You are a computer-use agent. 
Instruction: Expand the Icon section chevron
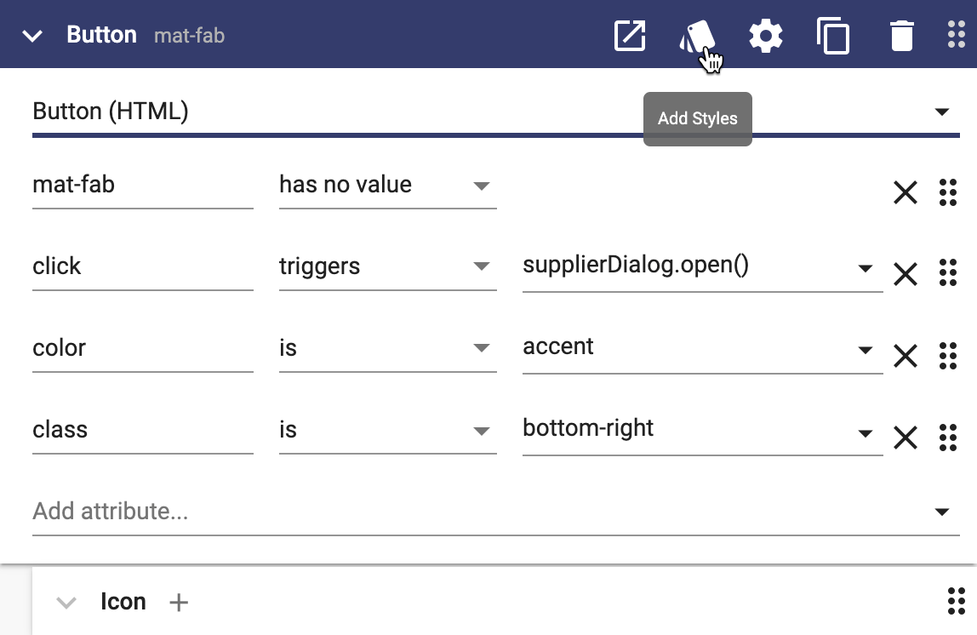point(66,603)
